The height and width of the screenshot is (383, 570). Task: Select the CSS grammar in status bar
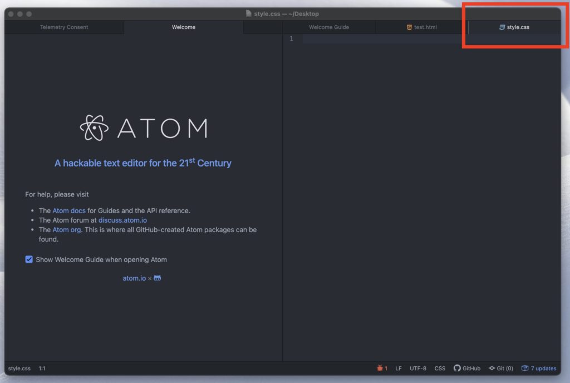440,369
